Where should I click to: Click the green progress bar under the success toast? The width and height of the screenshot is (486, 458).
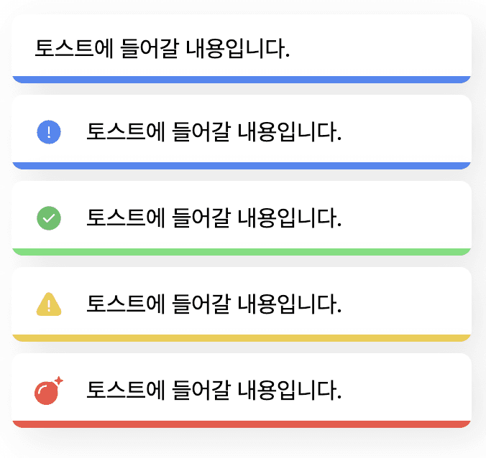click(242, 252)
